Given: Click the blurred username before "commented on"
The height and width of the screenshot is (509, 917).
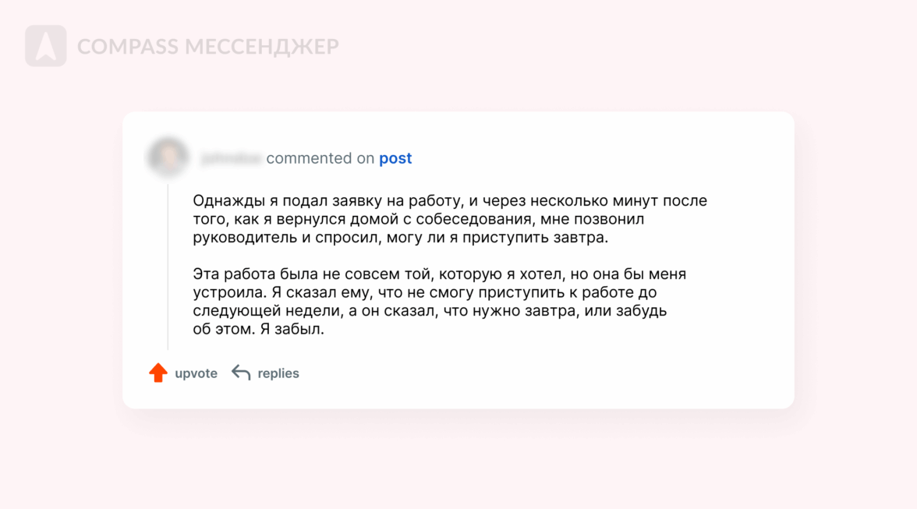Looking at the screenshot, I should point(230,159).
